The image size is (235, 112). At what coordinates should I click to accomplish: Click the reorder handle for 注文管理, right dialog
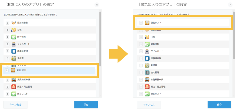coord(141,72)
